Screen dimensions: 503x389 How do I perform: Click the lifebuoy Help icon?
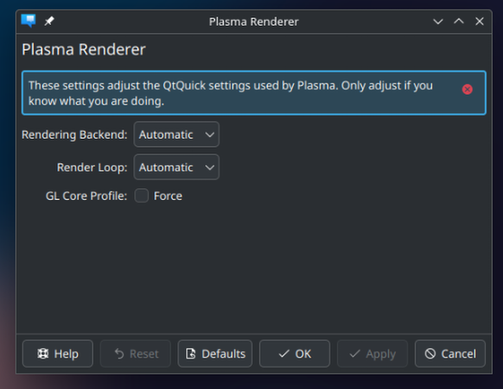coord(43,354)
